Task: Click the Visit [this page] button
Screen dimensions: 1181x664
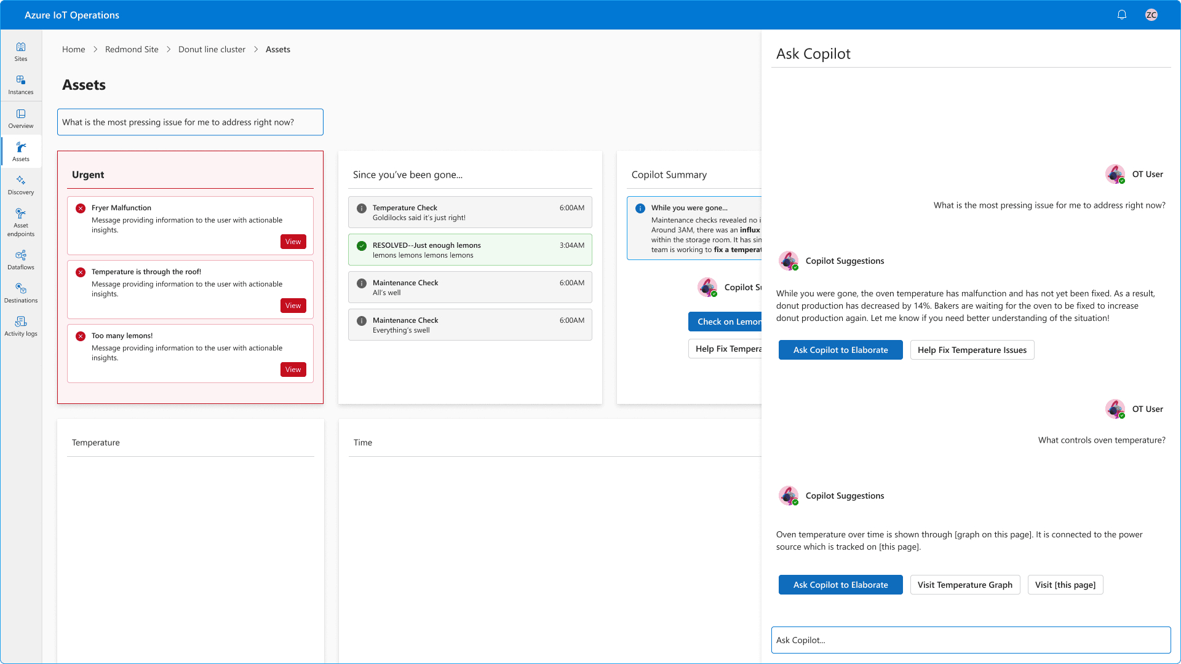Action: (x=1065, y=585)
